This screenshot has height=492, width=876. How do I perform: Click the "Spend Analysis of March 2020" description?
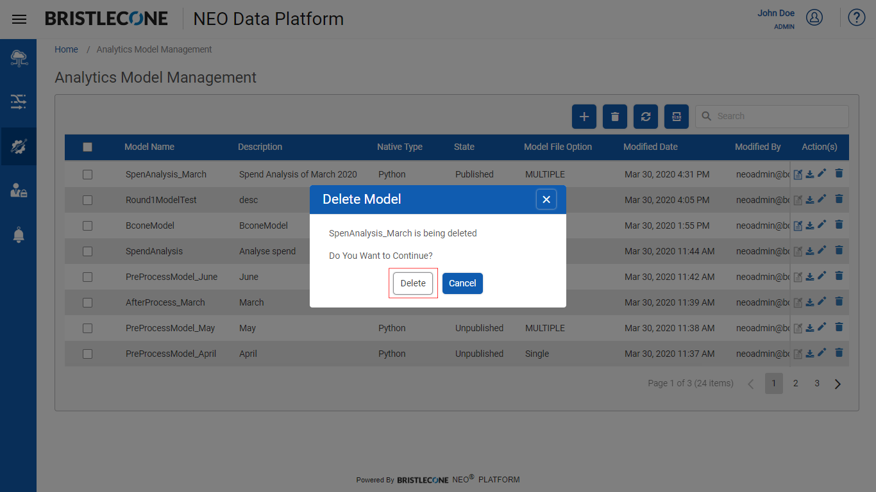point(298,174)
